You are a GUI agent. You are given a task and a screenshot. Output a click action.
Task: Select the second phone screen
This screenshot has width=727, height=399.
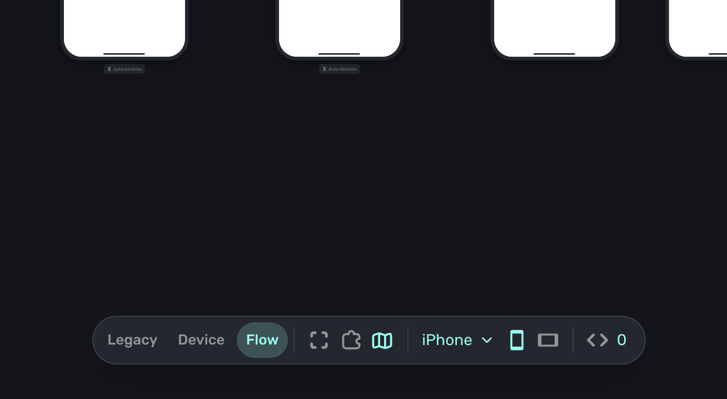pyautogui.click(x=340, y=25)
